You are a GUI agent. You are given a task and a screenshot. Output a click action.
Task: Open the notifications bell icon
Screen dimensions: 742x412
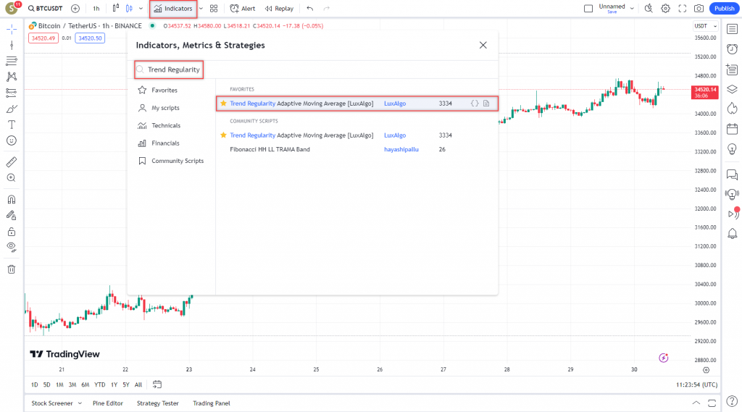coord(732,234)
